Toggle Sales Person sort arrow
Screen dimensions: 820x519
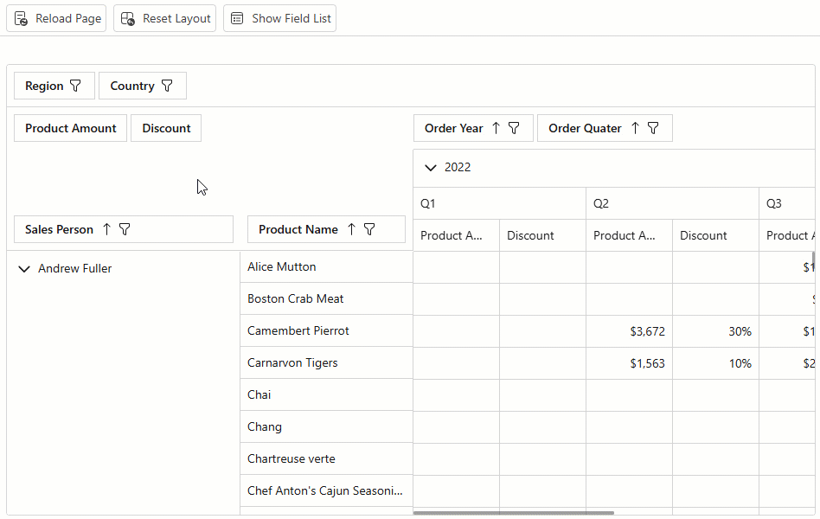click(x=106, y=229)
